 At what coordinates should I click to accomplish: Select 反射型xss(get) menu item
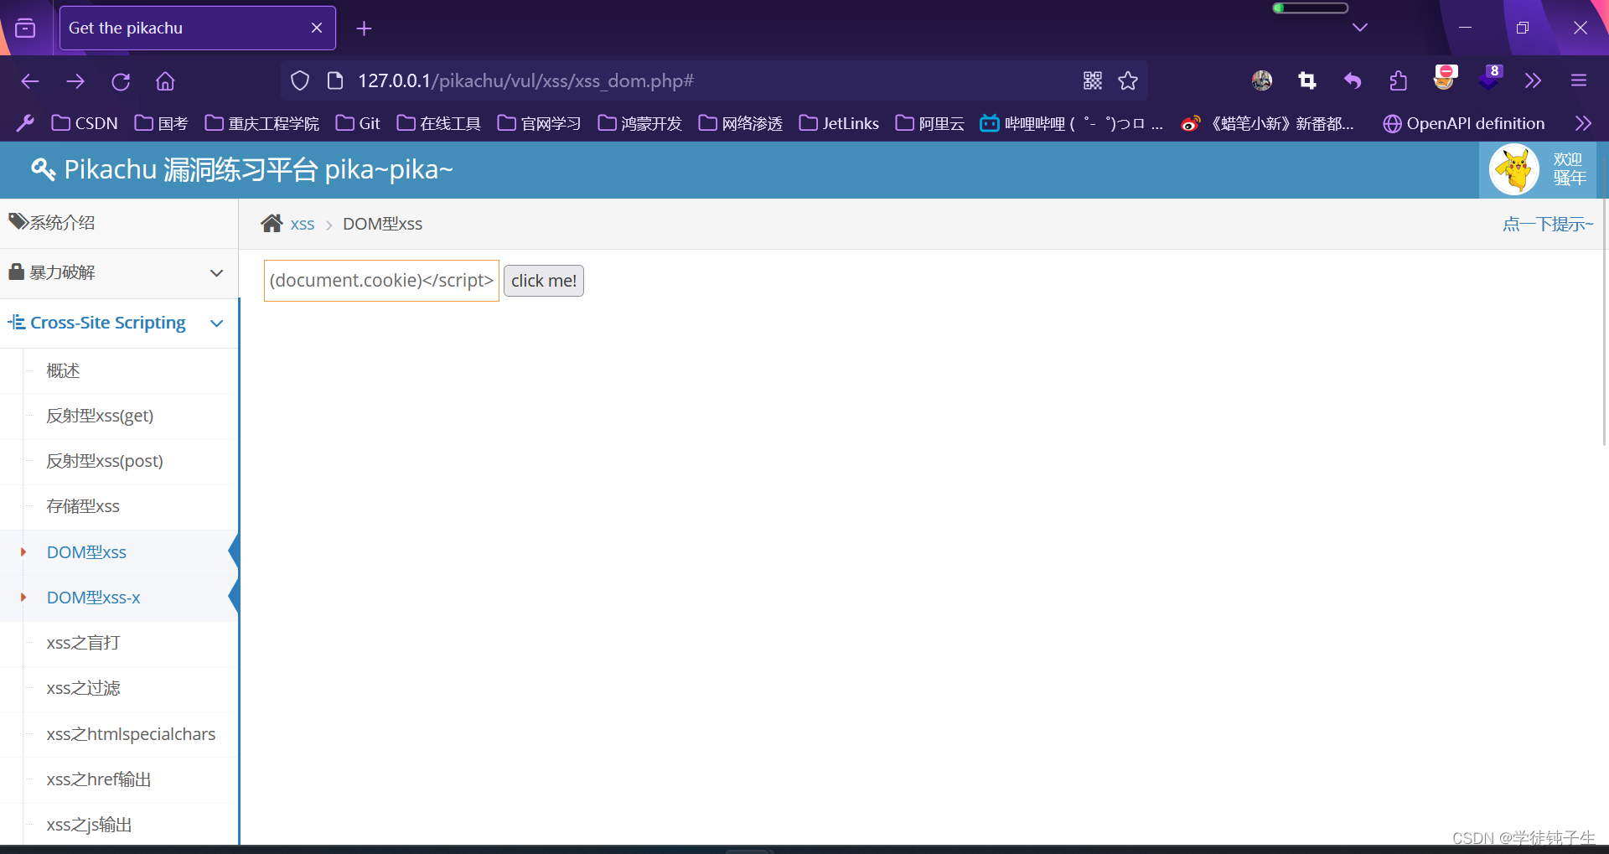pos(100,416)
